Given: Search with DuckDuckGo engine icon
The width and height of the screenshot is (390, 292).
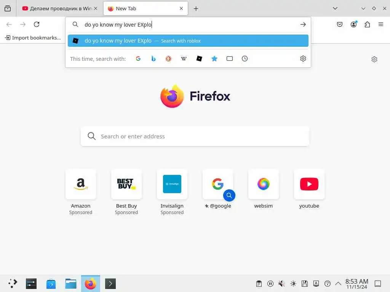Looking at the screenshot, I should coord(169,59).
